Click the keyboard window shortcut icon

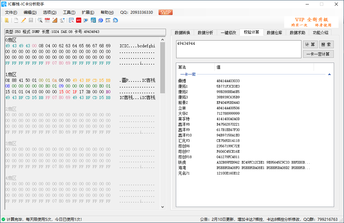click(x=108, y=20)
